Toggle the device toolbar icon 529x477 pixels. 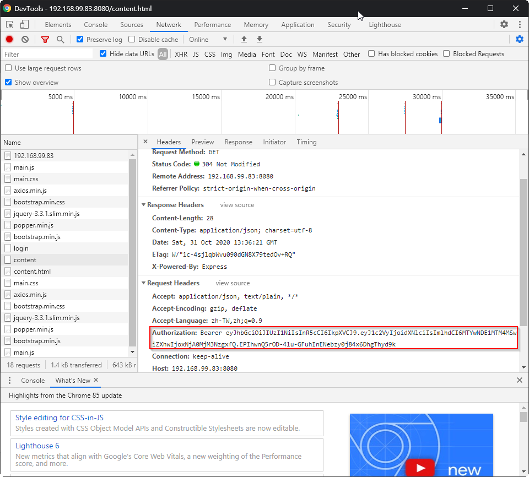[x=25, y=25]
